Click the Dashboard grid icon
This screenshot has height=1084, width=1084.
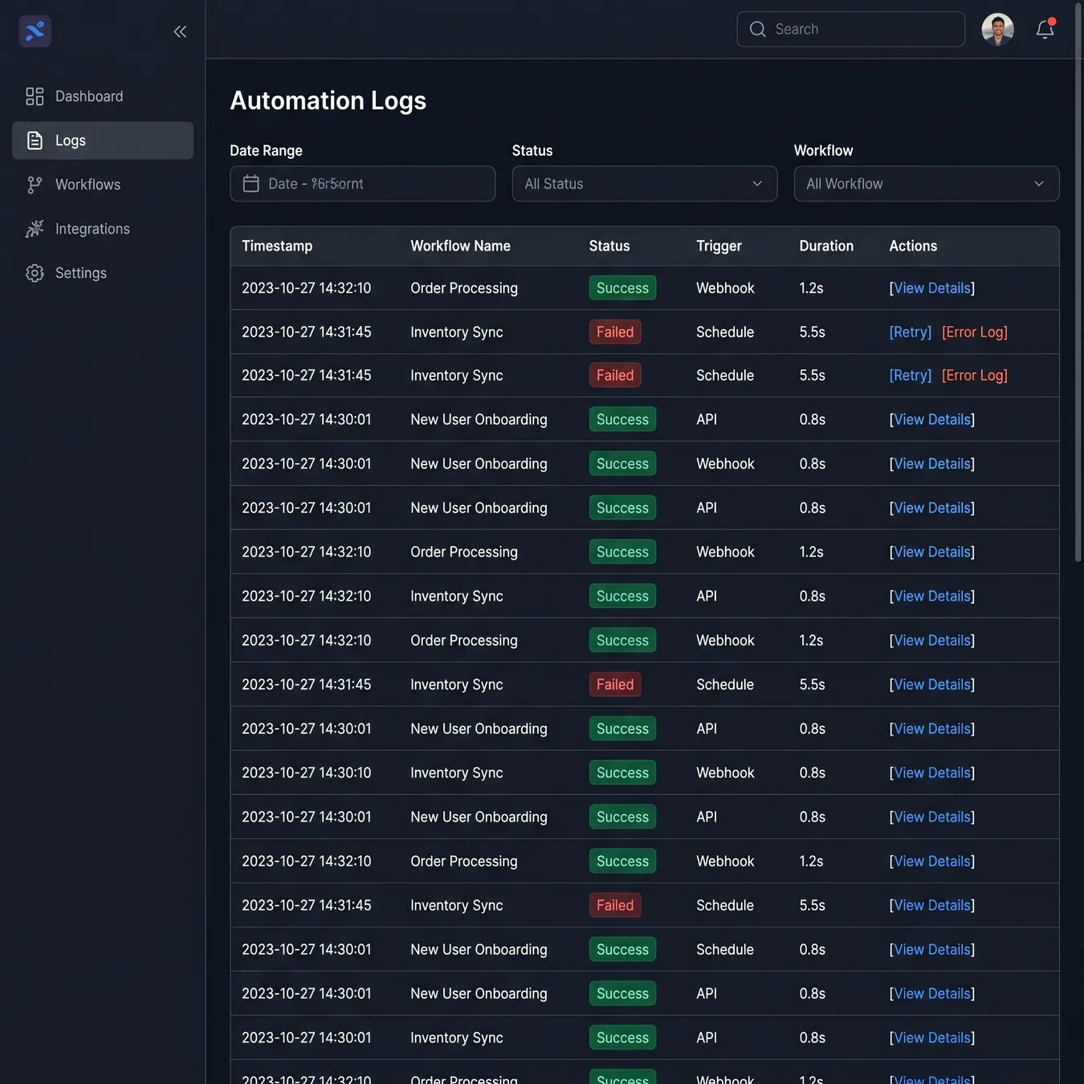pyautogui.click(x=35, y=96)
